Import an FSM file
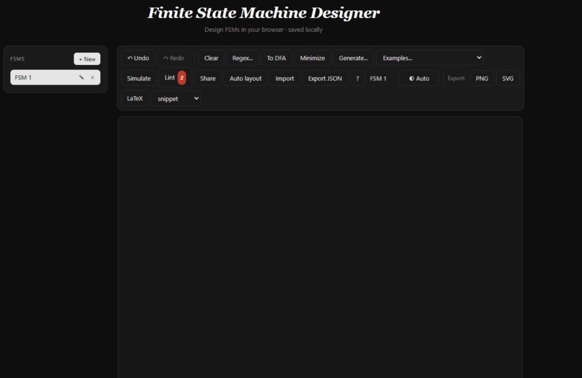The height and width of the screenshot is (378, 582). (x=285, y=79)
